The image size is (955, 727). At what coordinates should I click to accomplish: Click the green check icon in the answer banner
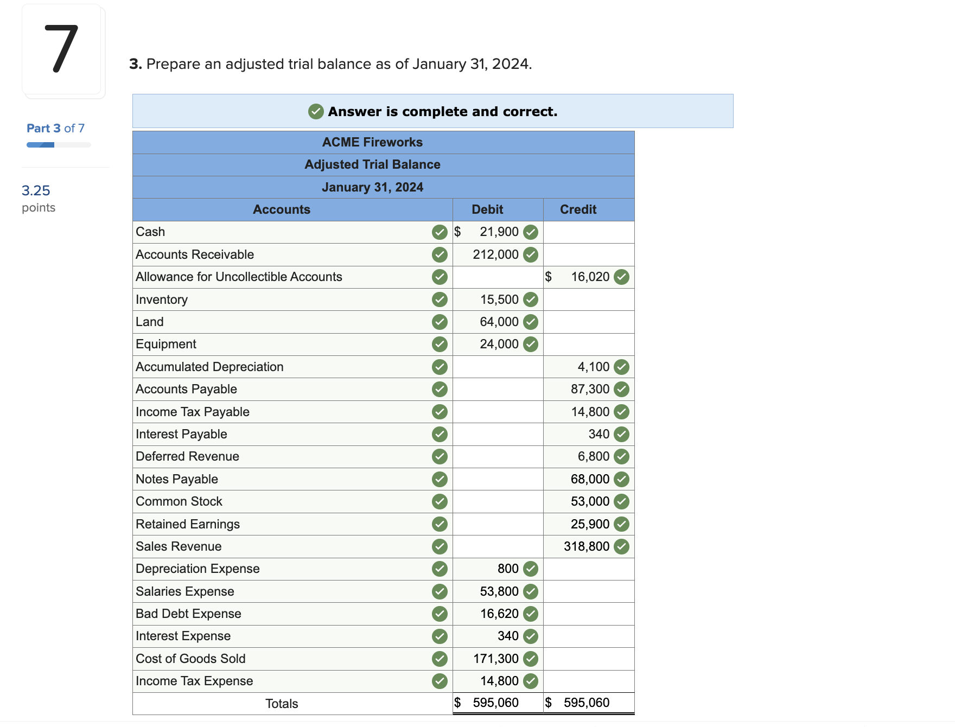point(316,111)
